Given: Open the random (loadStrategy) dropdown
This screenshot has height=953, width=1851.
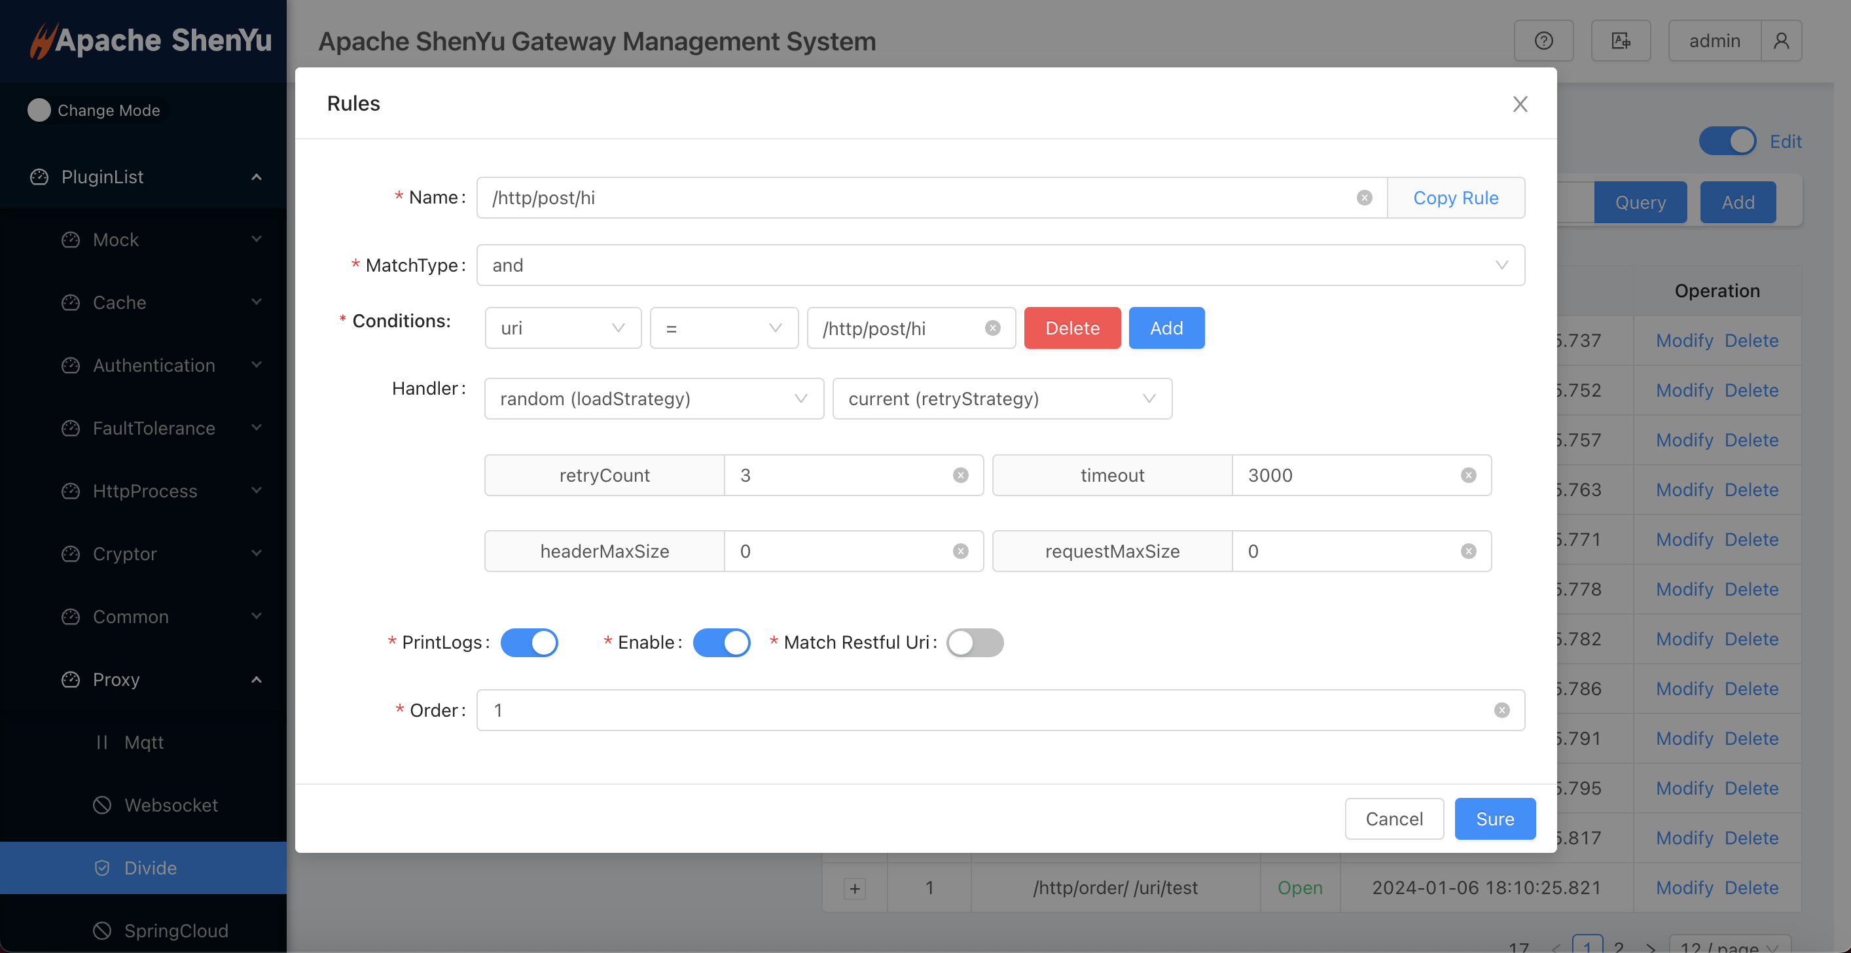Looking at the screenshot, I should click(653, 399).
